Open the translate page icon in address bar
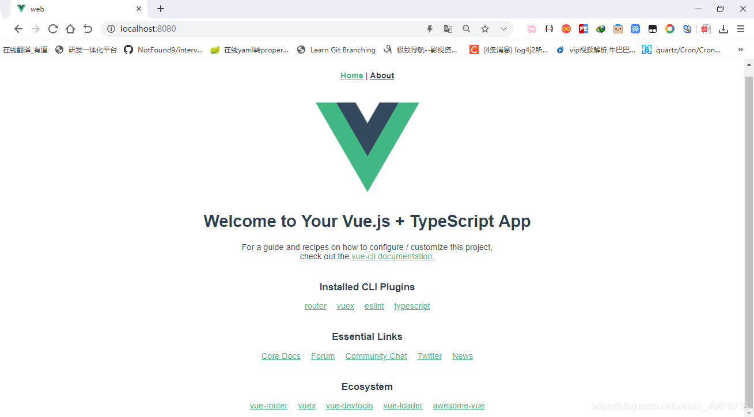 (448, 29)
